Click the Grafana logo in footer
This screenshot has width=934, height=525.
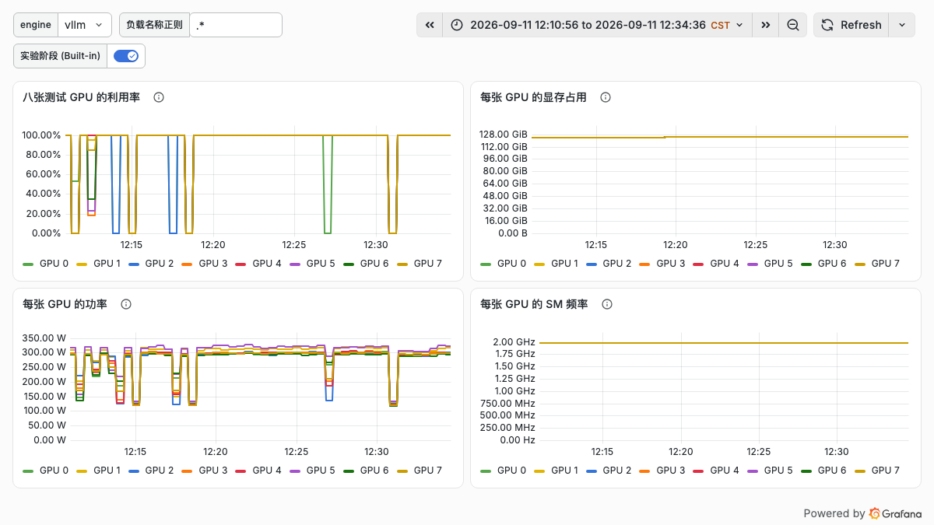pos(895,513)
